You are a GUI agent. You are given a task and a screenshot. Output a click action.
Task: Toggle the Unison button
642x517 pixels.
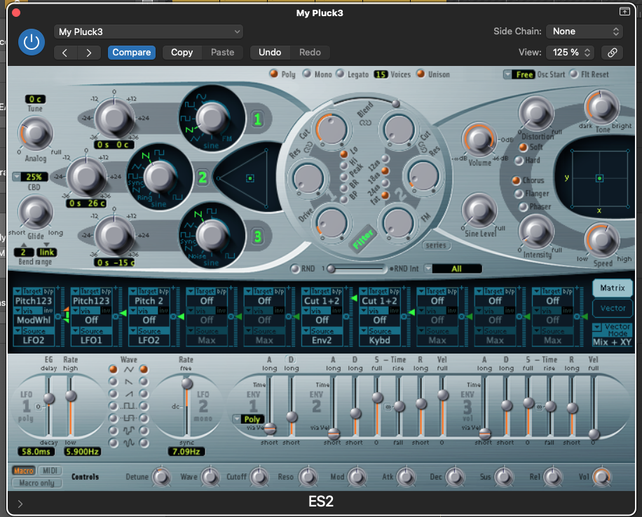point(421,74)
